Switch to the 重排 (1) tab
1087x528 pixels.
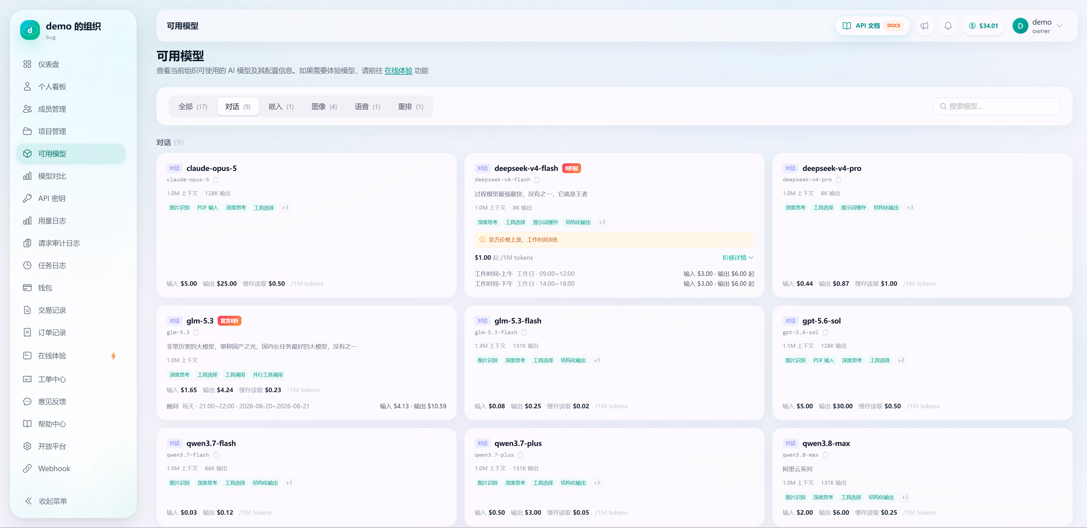tap(410, 107)
